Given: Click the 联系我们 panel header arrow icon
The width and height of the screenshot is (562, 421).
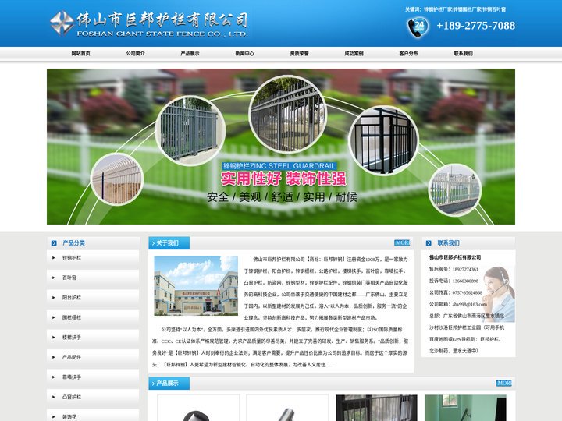Looking at the screenshot, I should (429, 243).
